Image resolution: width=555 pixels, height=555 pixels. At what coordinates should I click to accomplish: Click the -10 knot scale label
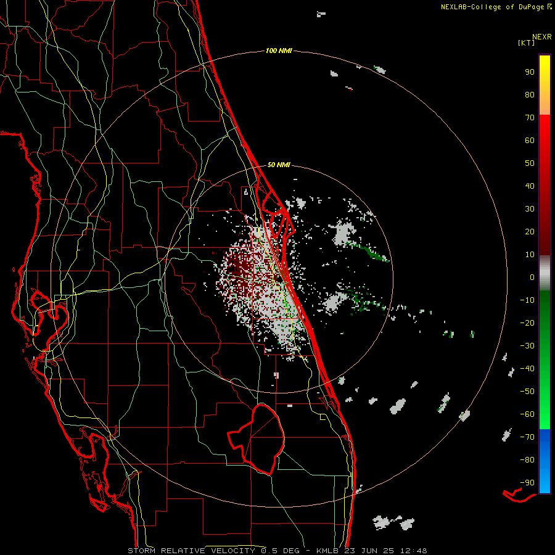(x=527, y=300)
